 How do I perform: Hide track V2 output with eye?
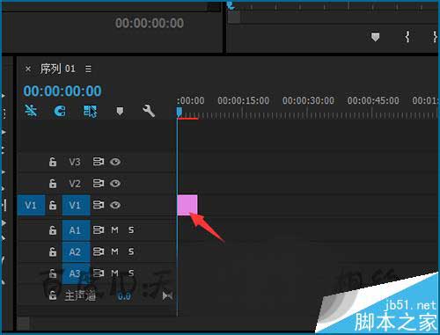coord(115,184)
